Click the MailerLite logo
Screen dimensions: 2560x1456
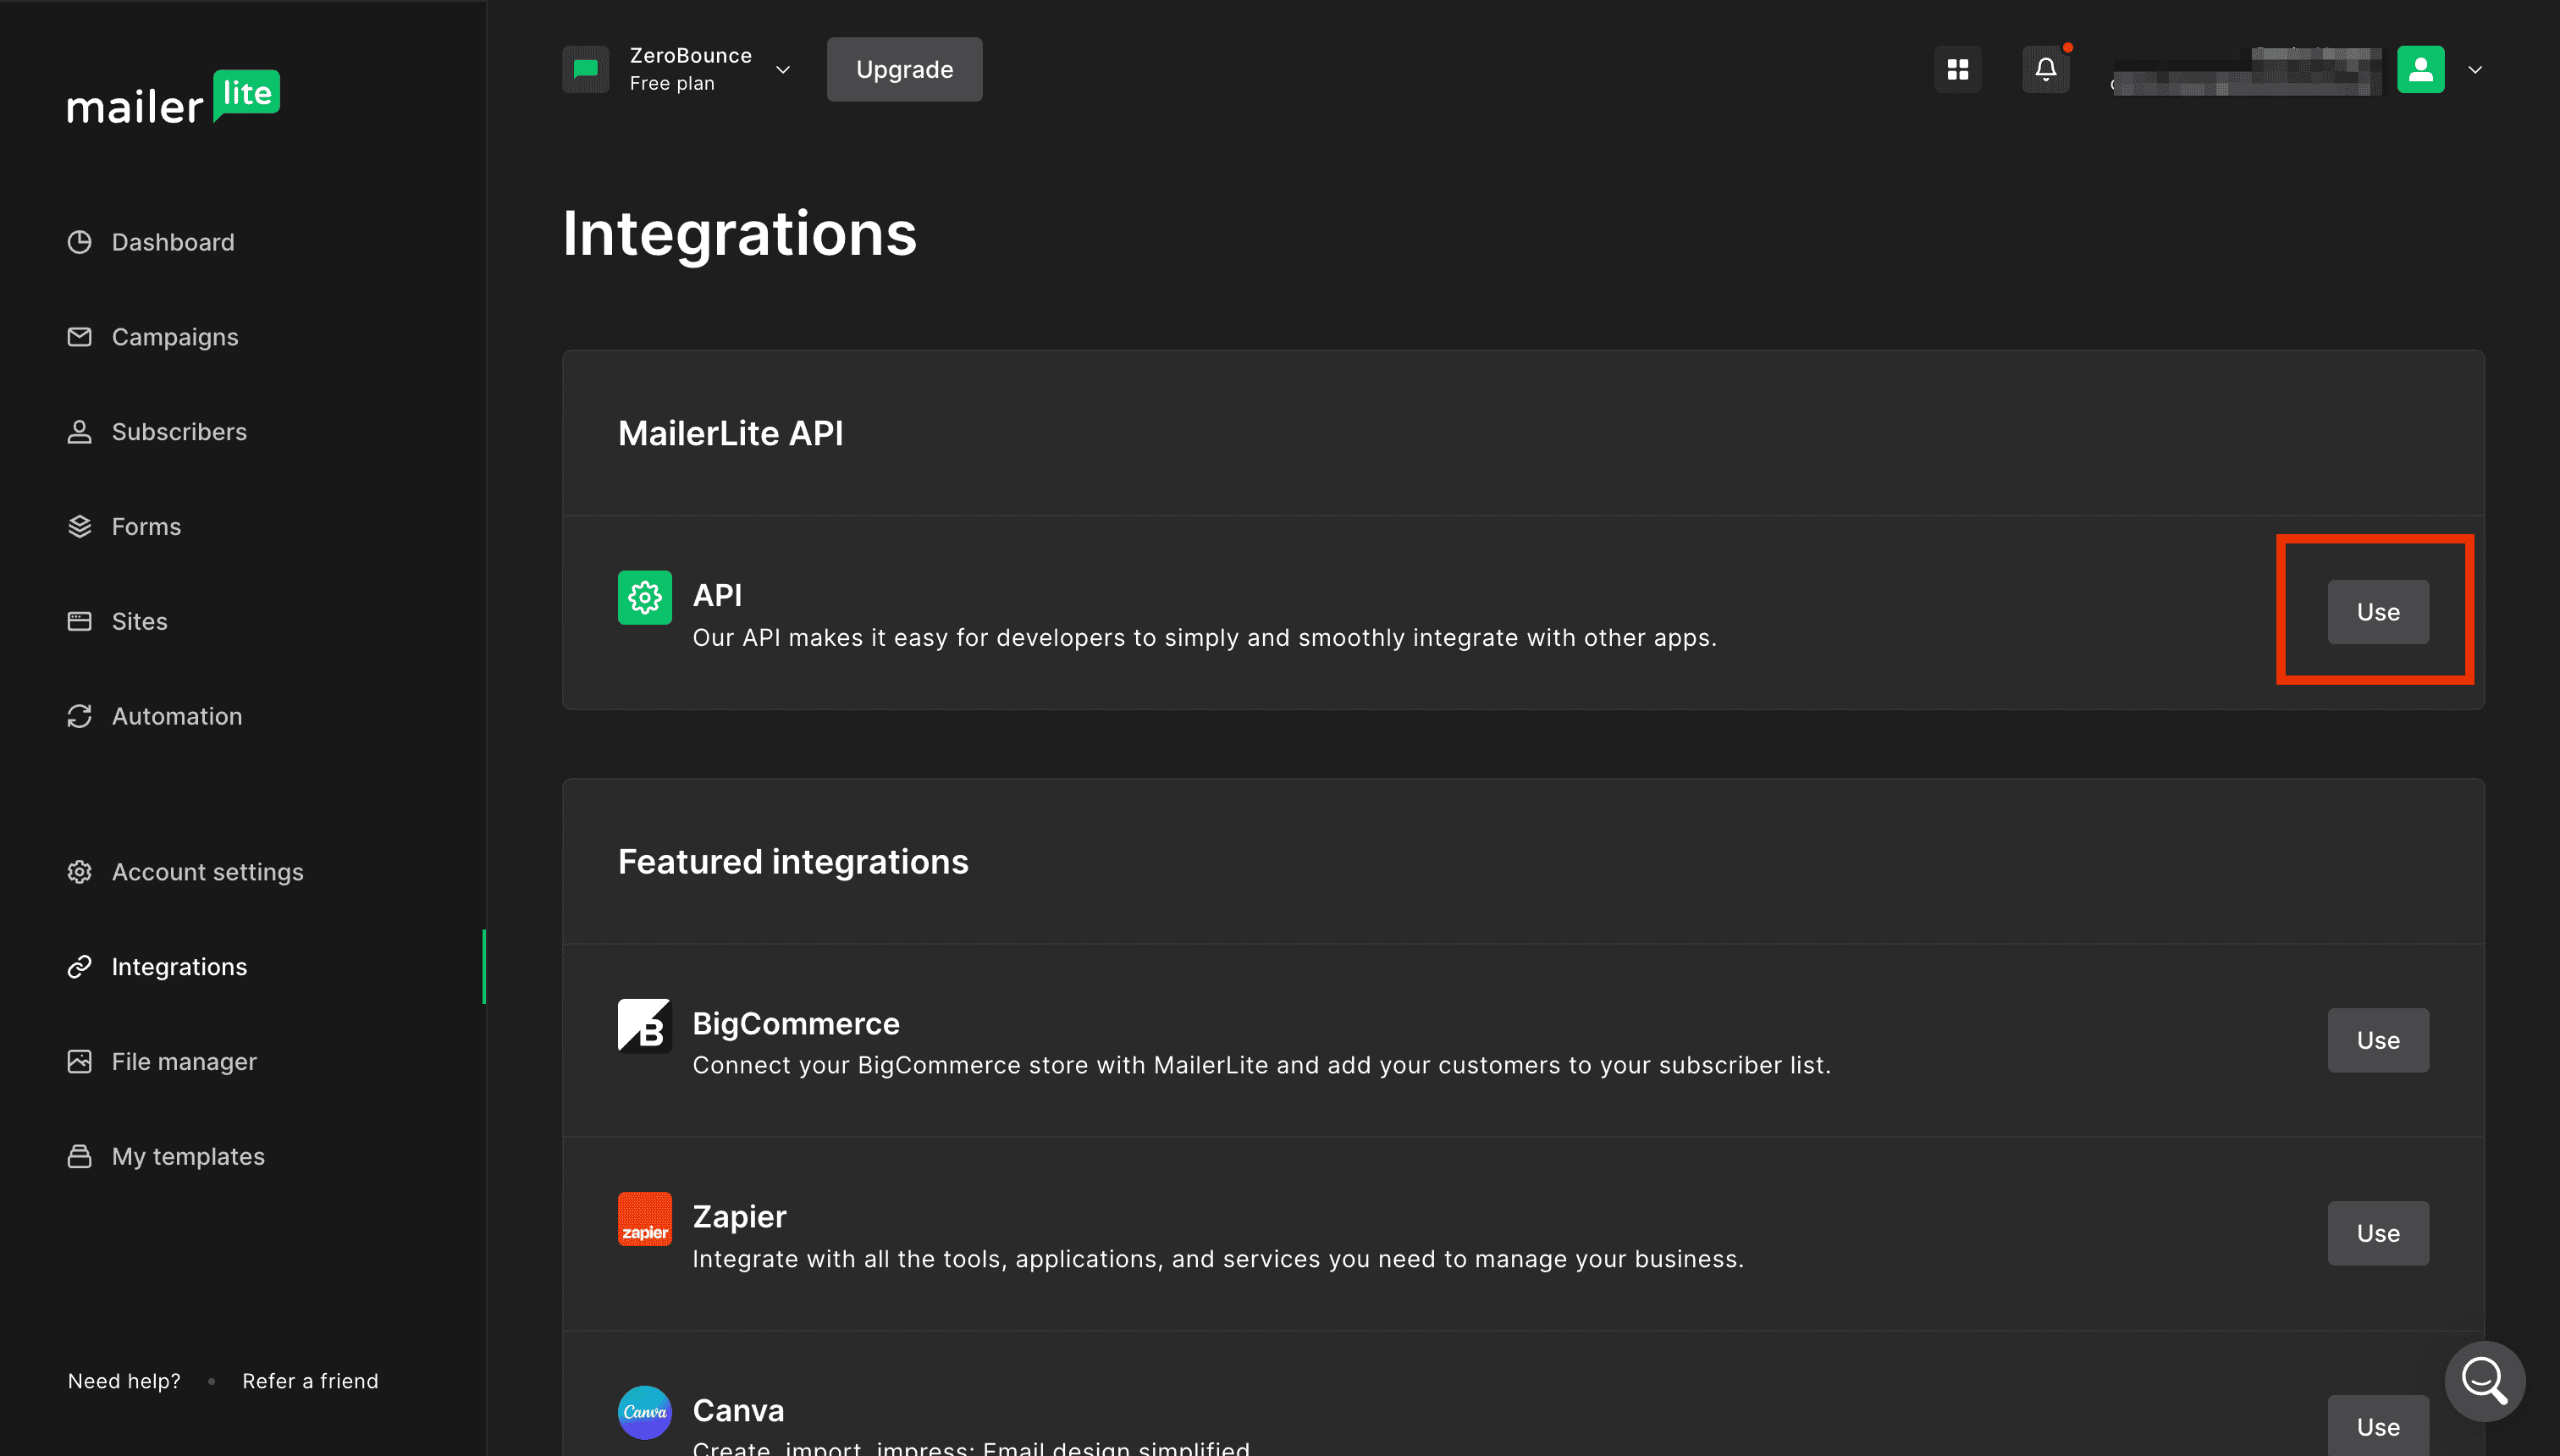pos(173,98)
